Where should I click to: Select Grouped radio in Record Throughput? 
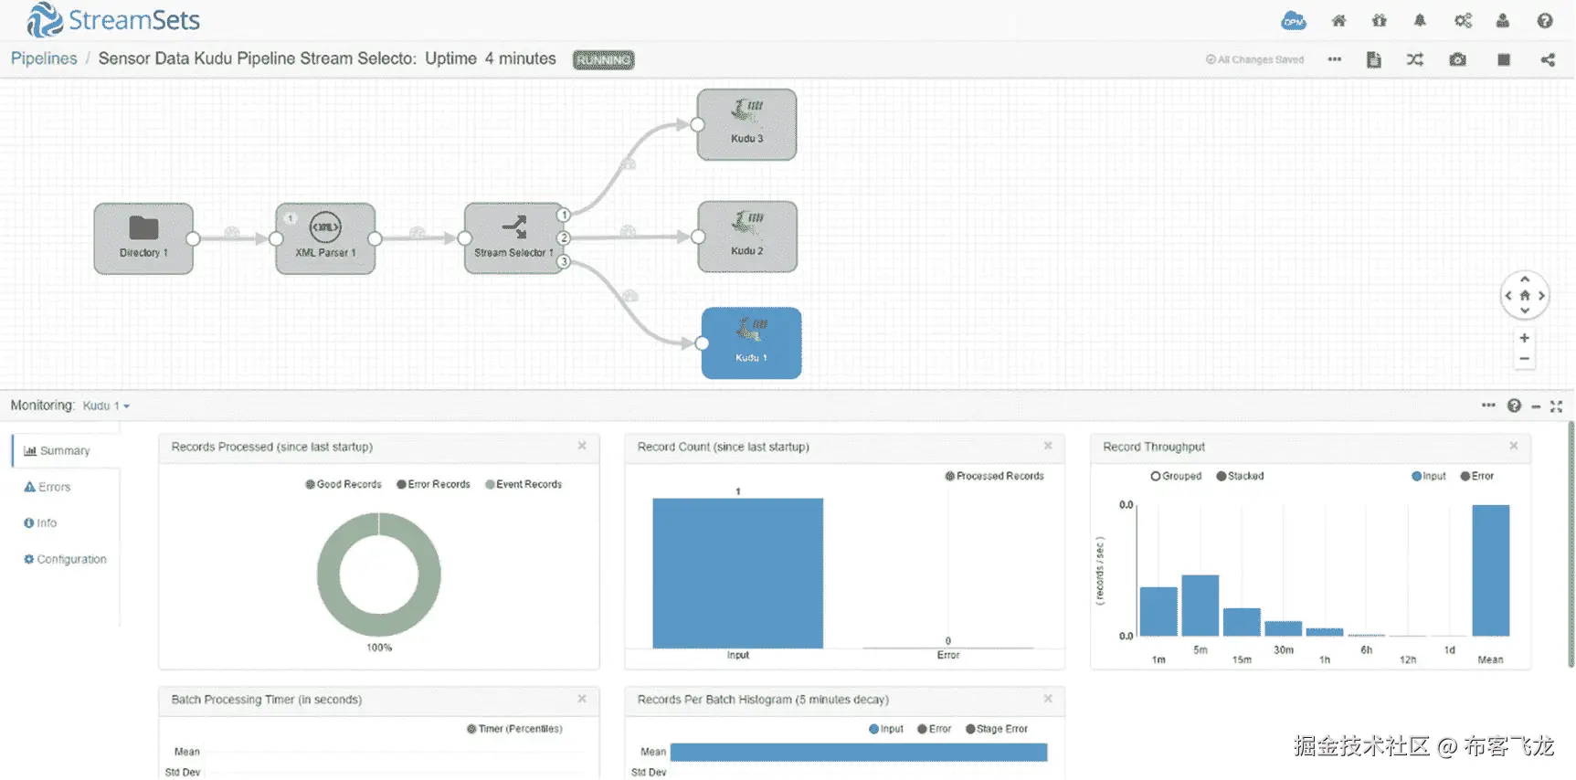click(1176, 476)
